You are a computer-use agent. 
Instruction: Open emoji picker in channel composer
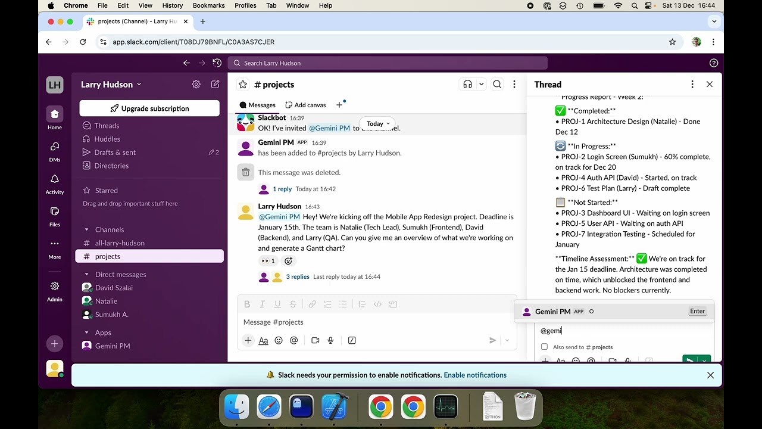(x=279, y=340)
